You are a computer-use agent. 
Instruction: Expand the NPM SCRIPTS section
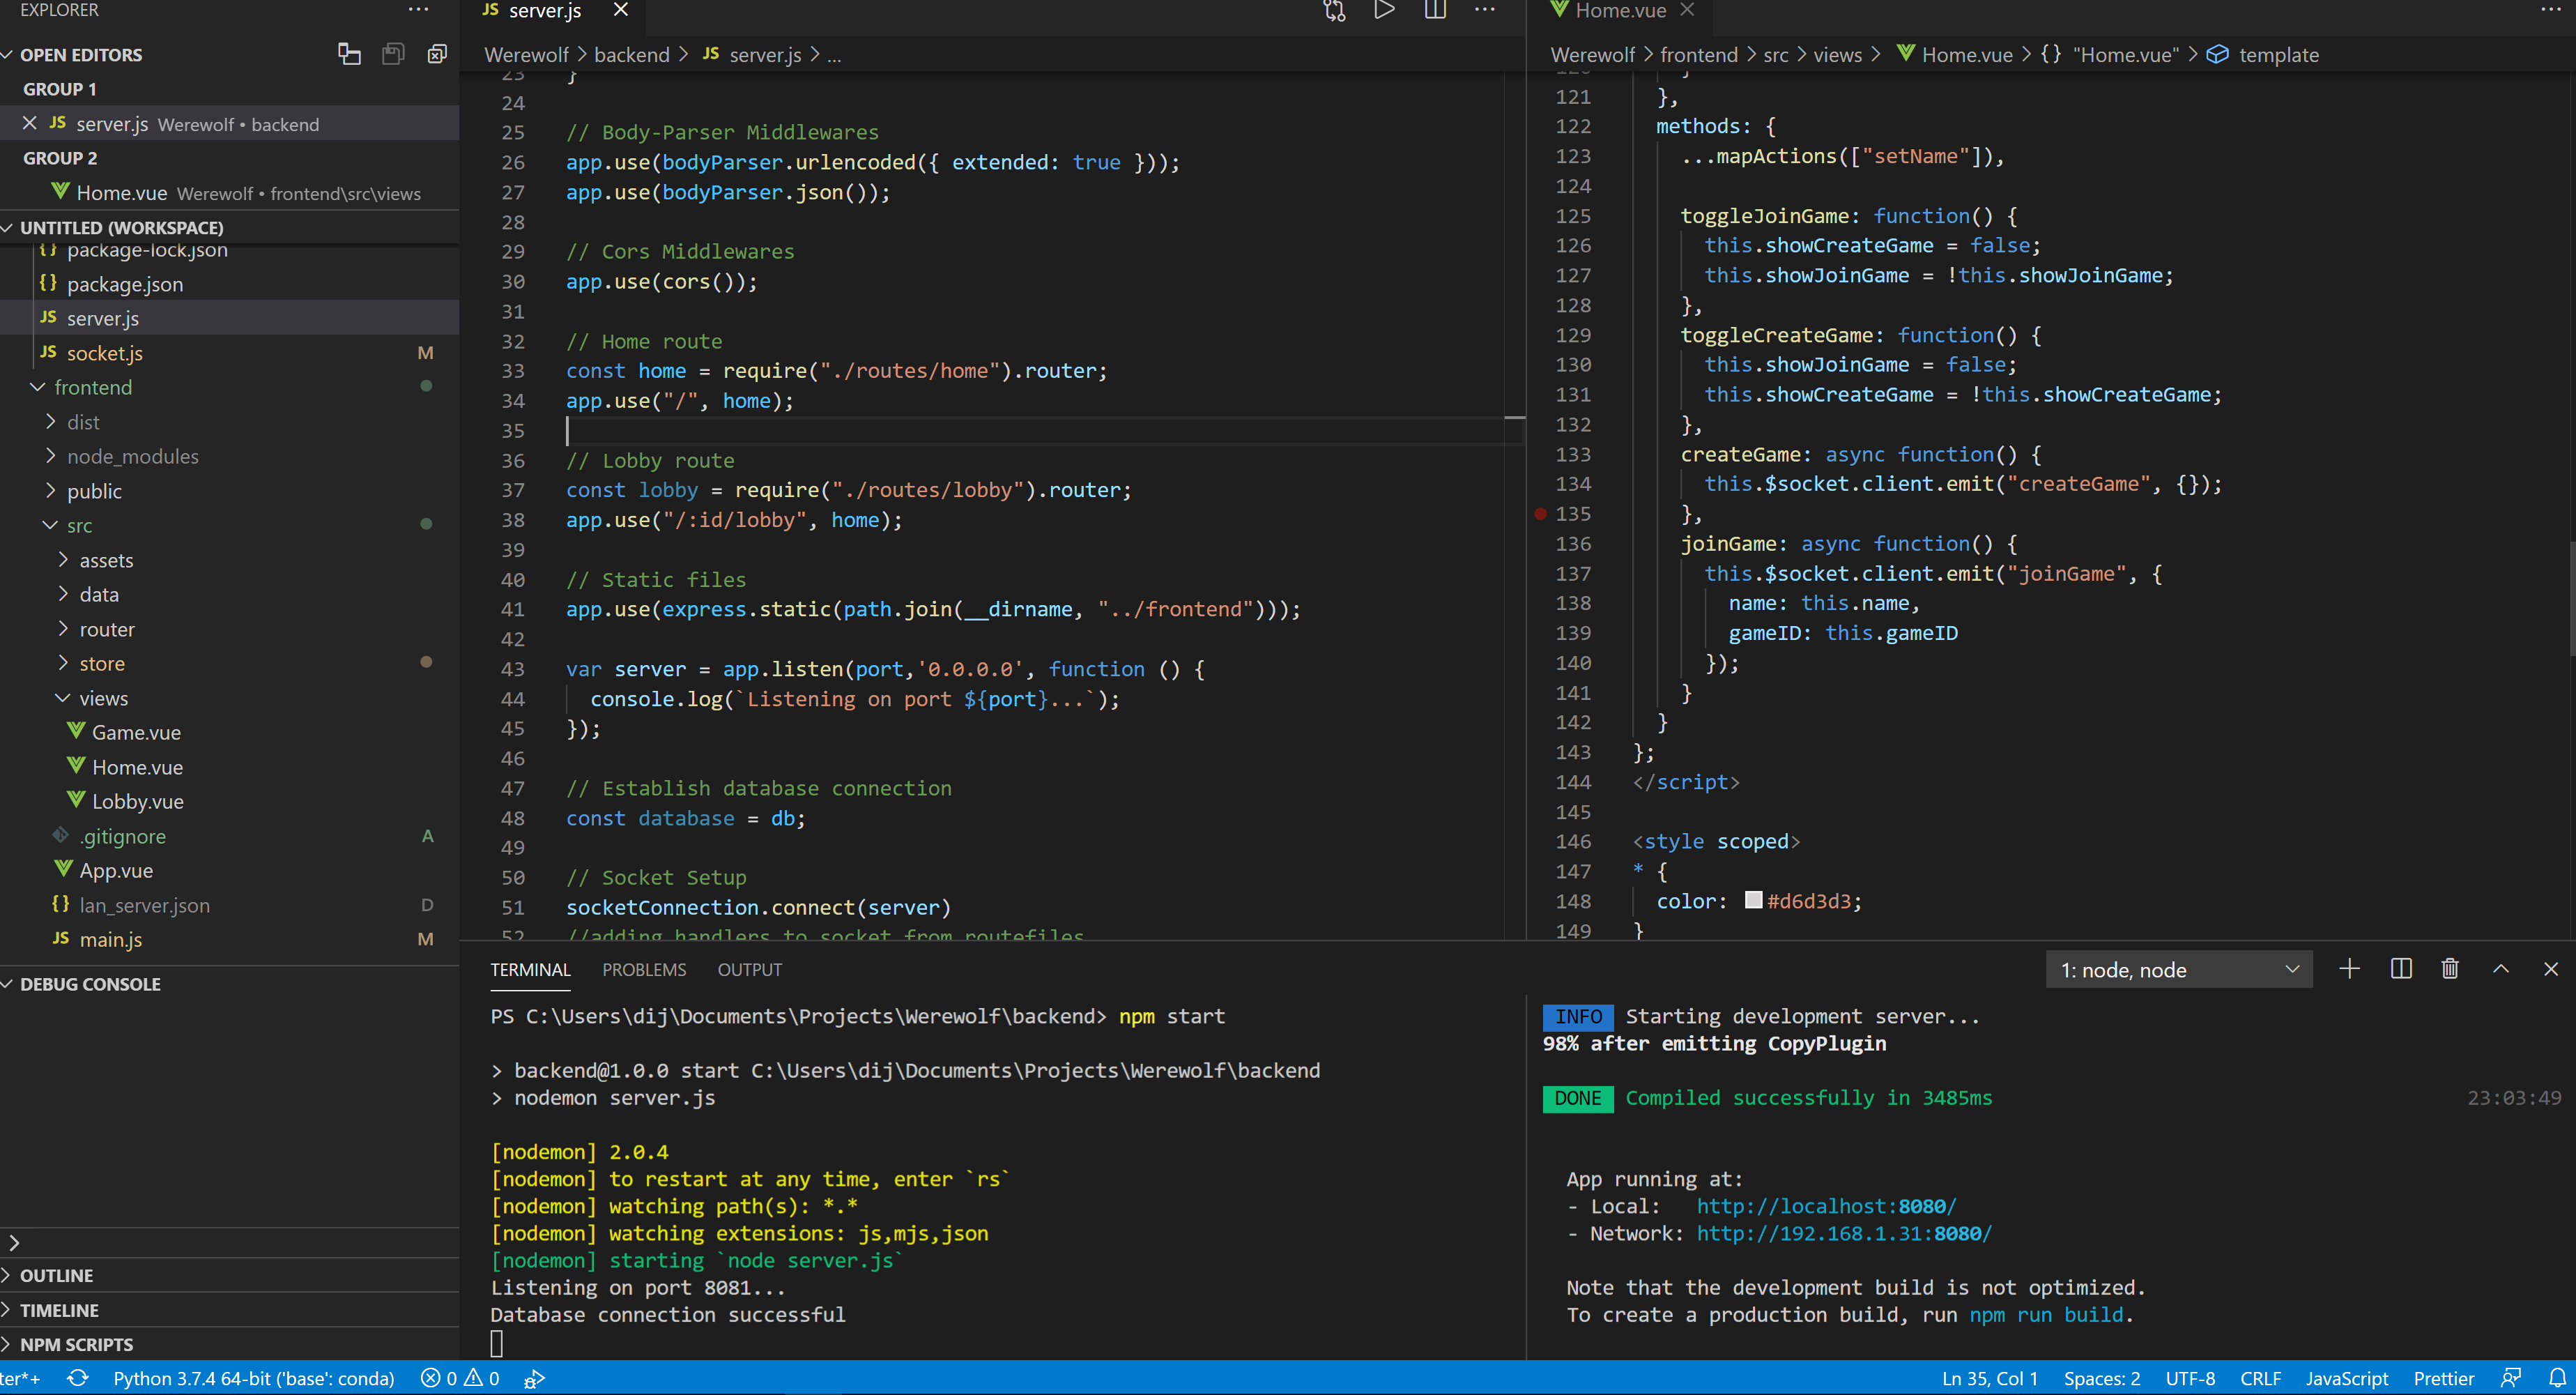pyautogui.click(x=76, y=1344)
